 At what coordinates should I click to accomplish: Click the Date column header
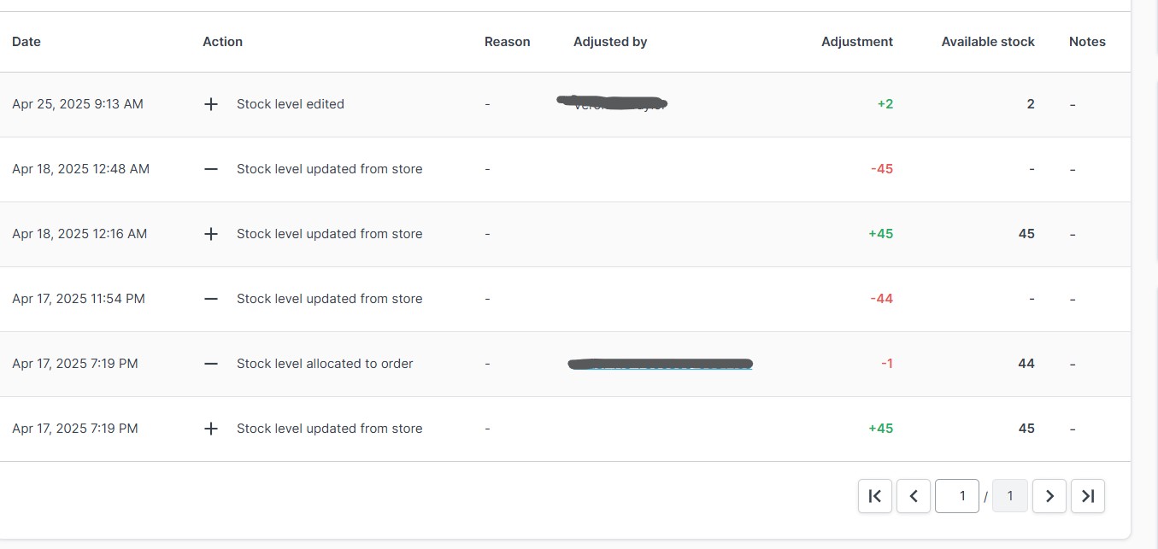(x=26, y=42)
